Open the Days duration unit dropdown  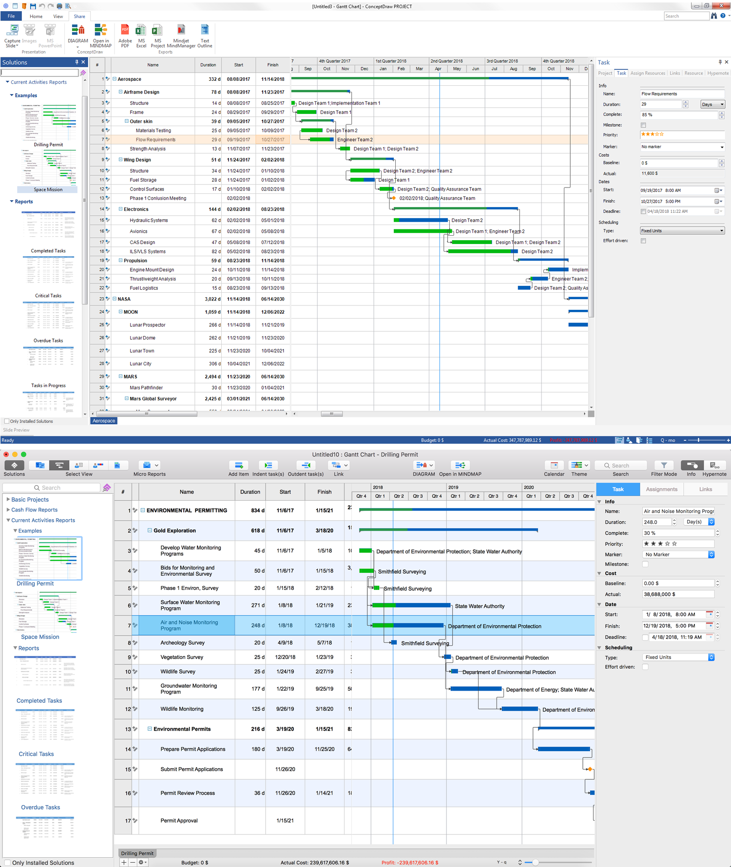pyautogui.click(x=712, y=104)
